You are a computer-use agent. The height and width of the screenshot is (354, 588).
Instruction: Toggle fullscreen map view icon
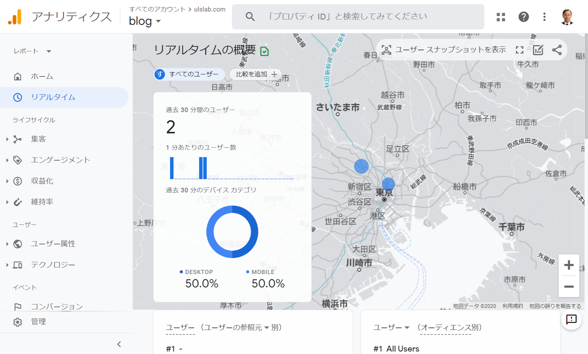pyautogui.click(x=520, y=50)
